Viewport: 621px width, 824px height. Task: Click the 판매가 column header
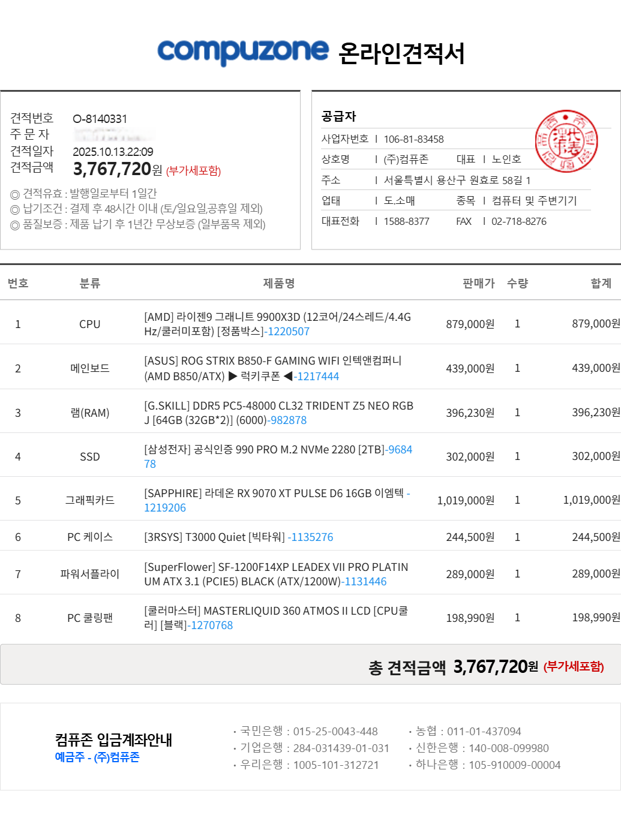click(478, 284)
